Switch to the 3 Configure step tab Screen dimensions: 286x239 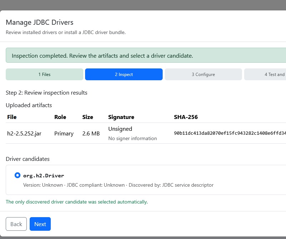(x=203, y=74)
